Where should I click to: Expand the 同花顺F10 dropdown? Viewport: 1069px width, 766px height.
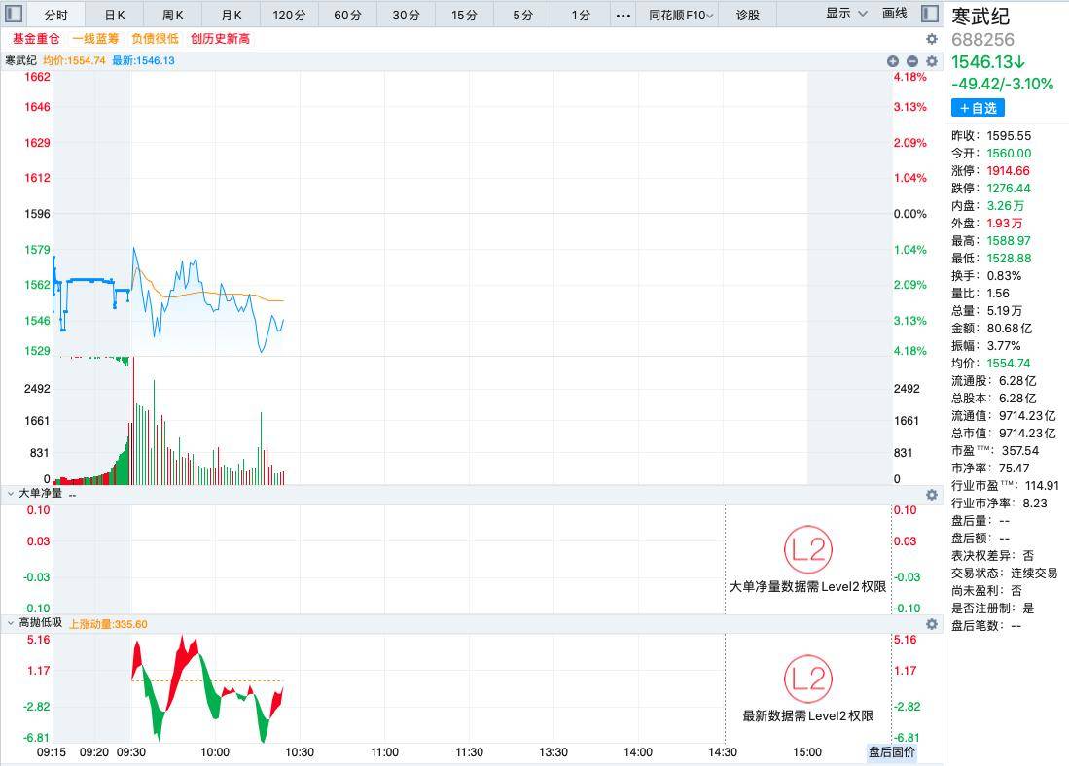click(680, 15)
